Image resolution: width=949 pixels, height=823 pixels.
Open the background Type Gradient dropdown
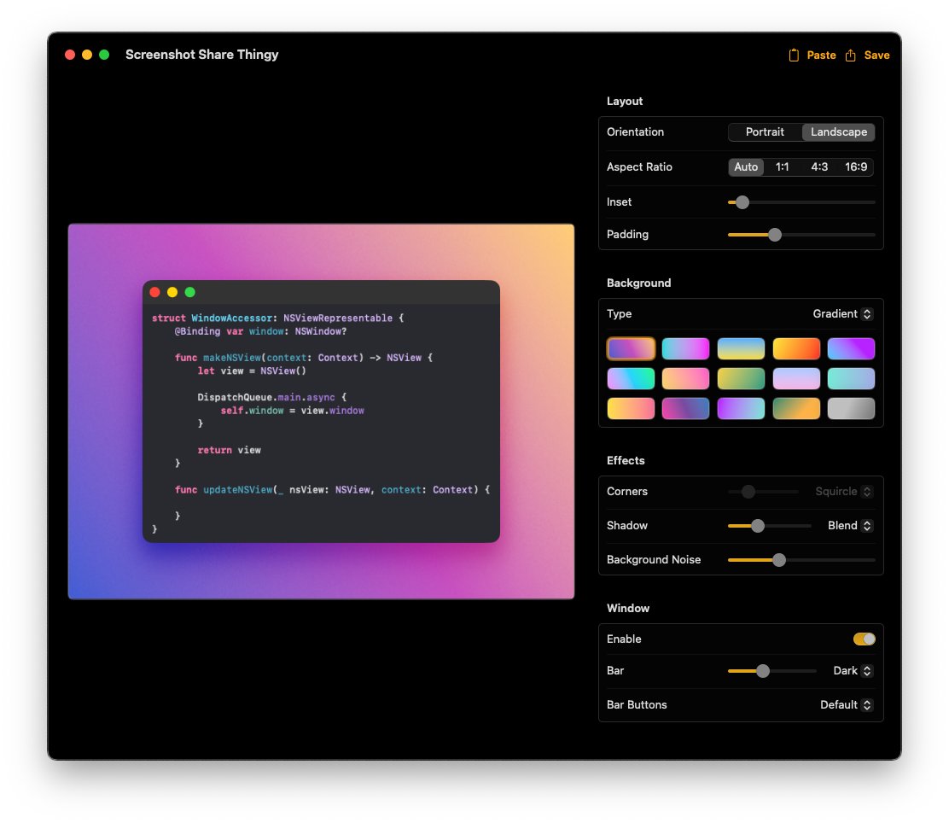tap(841, 313)
